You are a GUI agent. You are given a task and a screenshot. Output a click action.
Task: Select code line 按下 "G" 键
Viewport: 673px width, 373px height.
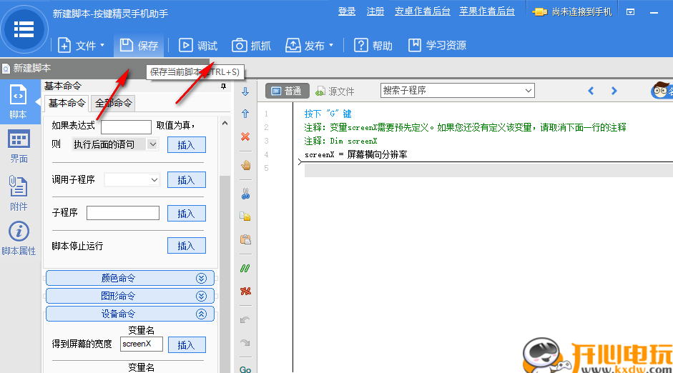point(328,114)
